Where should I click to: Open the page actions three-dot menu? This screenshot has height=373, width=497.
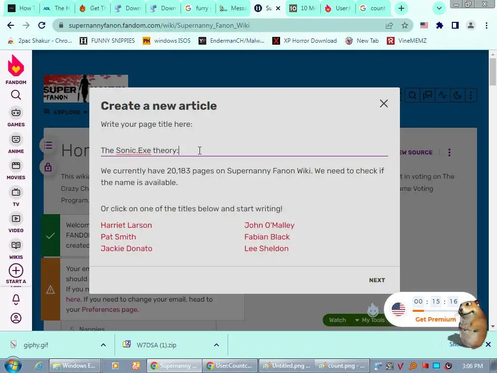(449, 153)
